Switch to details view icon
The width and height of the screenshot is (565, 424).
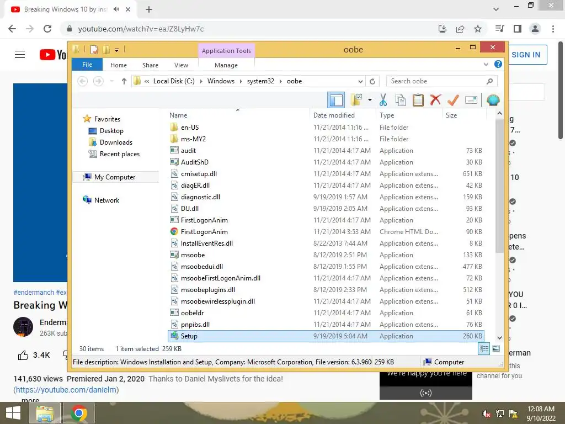(x=484, y=349)
